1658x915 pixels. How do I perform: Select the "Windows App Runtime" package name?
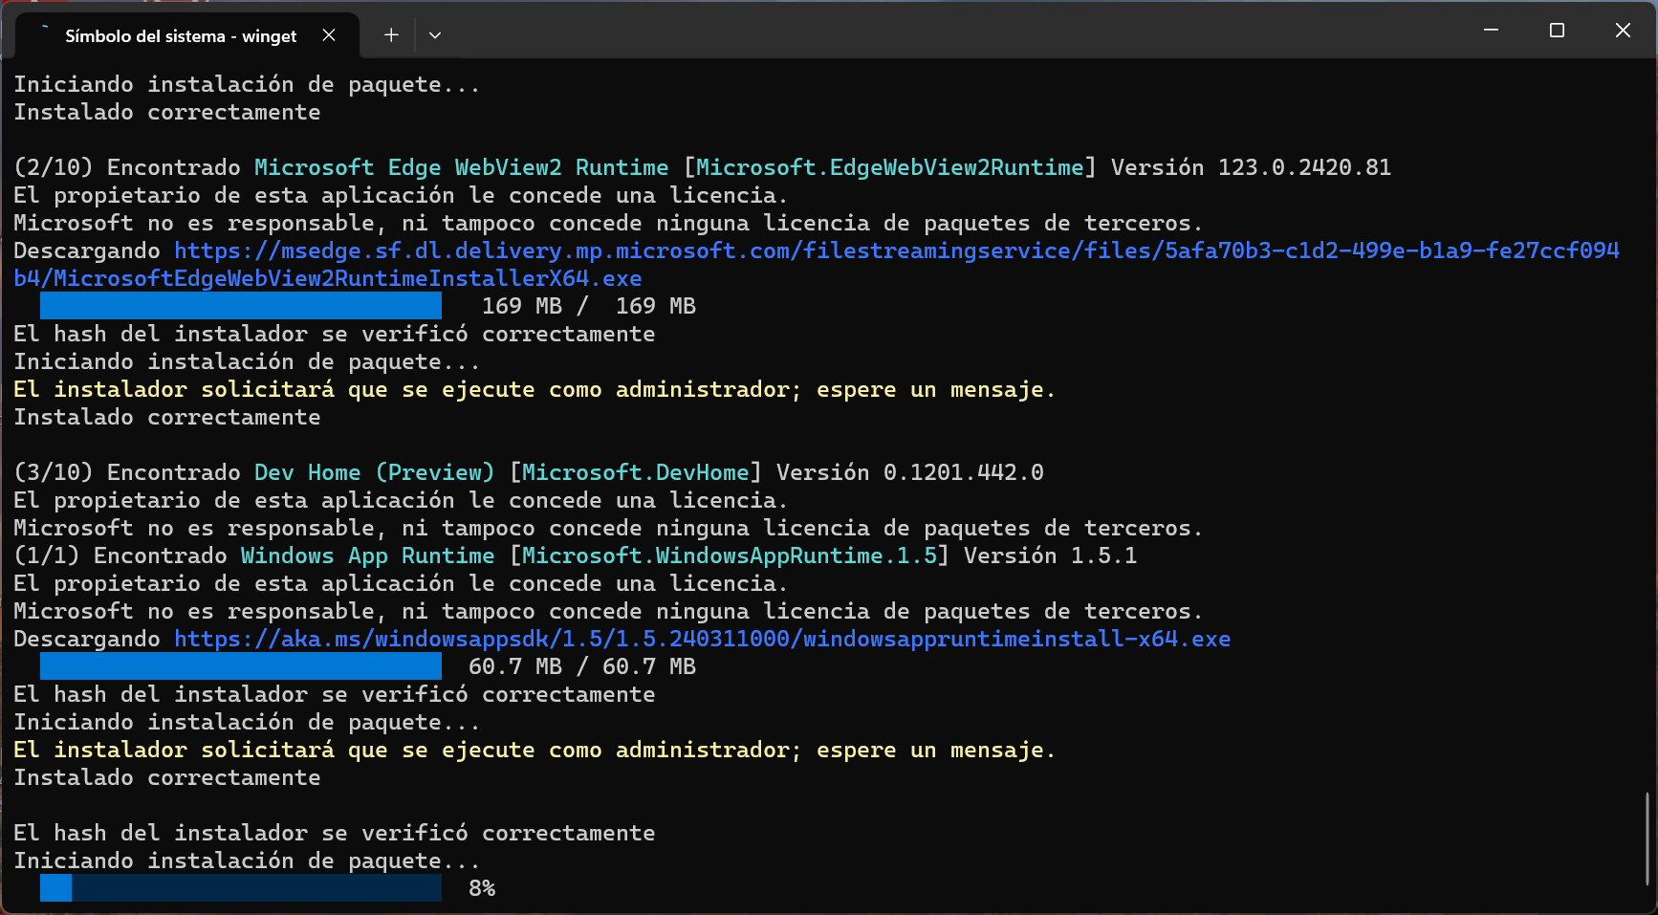tap(366, 555)
